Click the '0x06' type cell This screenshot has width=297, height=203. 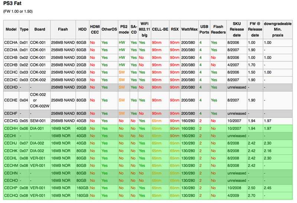(x=24, y=128)
